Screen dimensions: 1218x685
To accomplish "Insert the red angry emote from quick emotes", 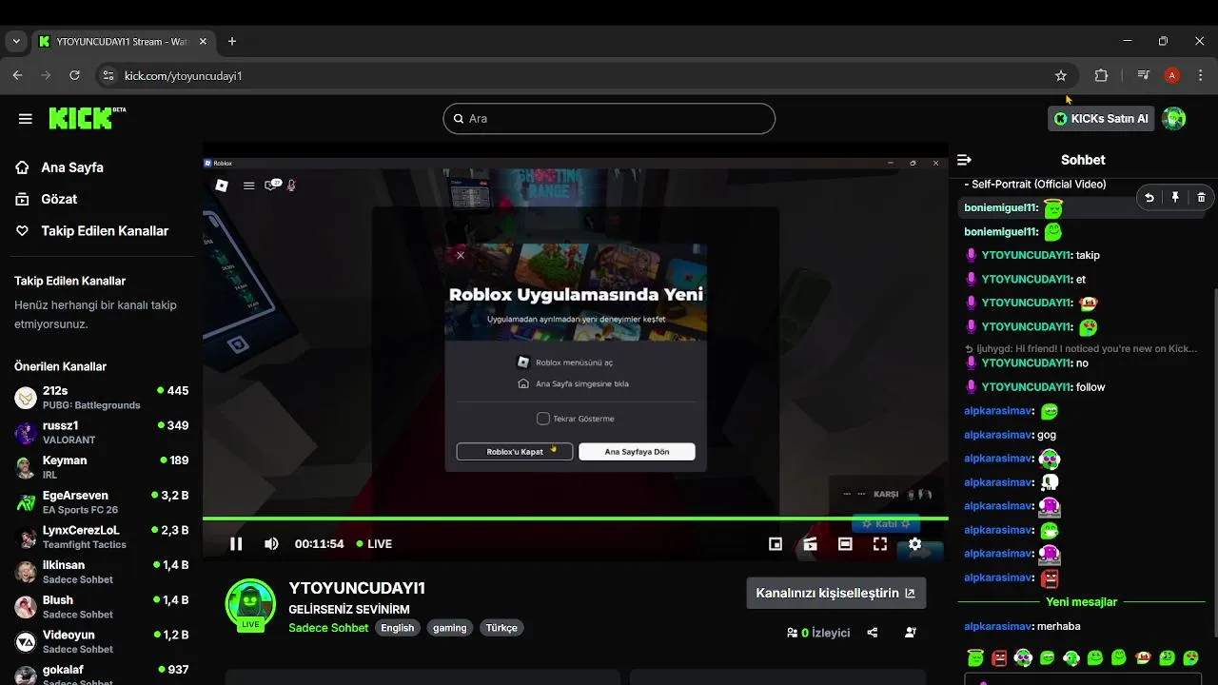I will (x=999, y=658).
